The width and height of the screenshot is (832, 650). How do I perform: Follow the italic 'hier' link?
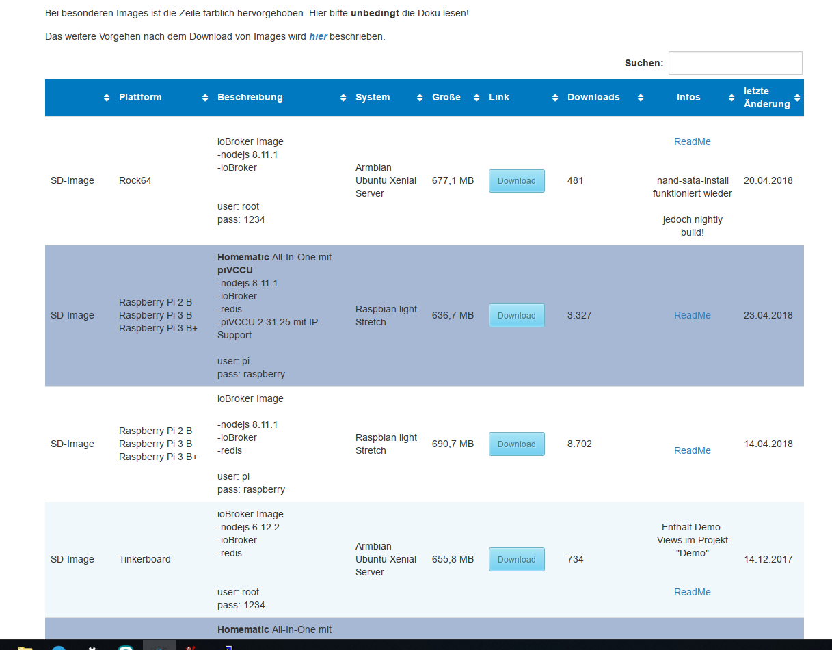point(318,36)
